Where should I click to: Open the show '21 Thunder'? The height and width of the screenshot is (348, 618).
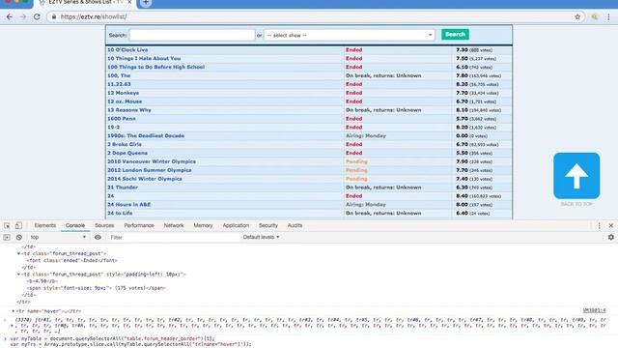[123, 188]
